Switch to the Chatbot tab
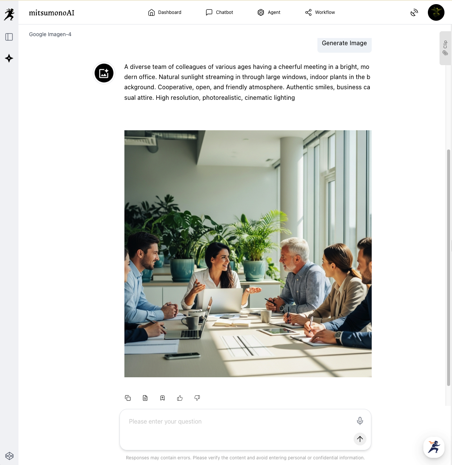The height and width of the screenshot is (465, 452). [x=219, y=12]
